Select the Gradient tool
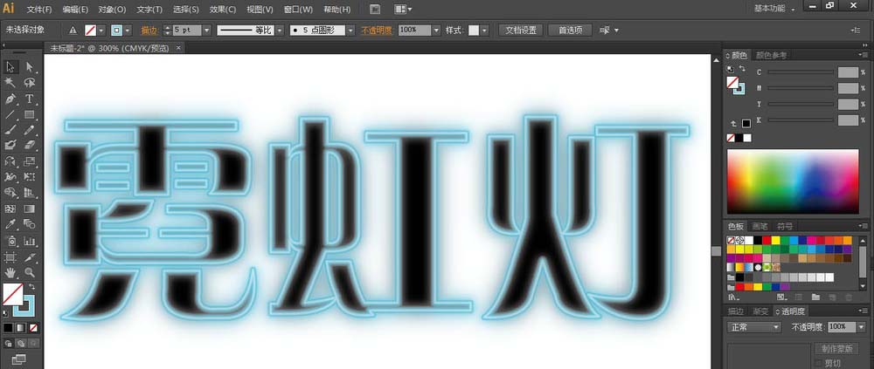Screen dimensions: 874x369 pos(30,208)
